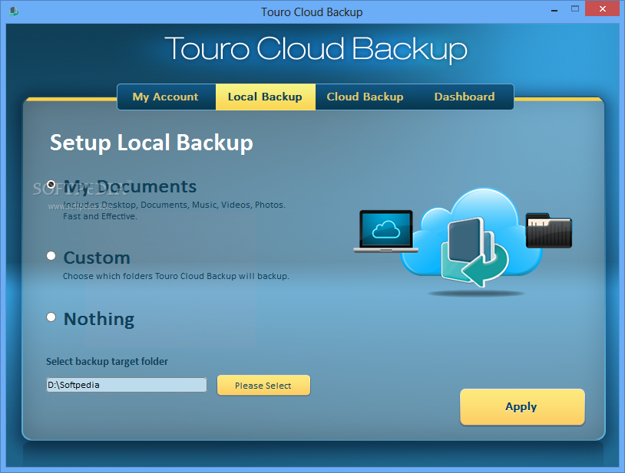
Task: Minimize the Touro Cloud Backup window
Action: tap(554, 8)
